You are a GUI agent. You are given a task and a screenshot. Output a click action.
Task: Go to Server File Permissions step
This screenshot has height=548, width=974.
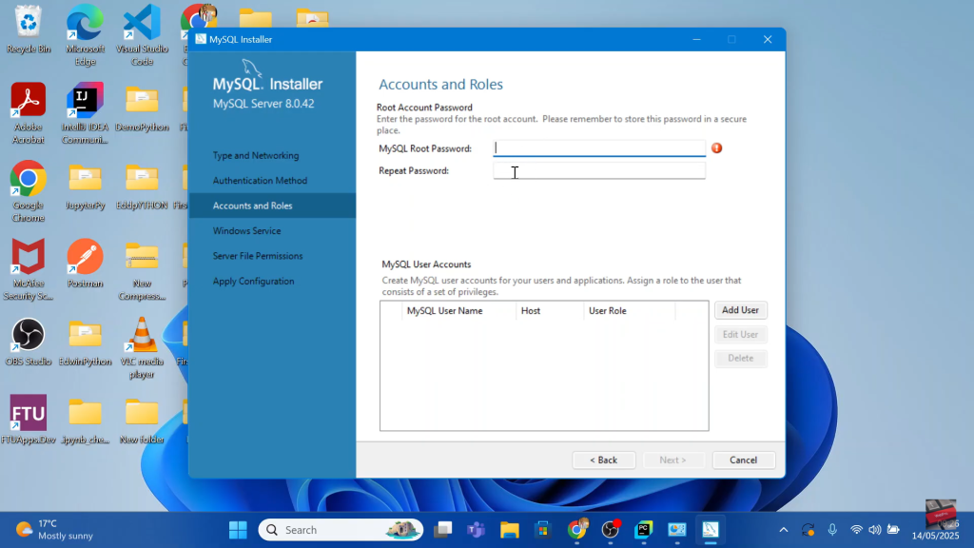258,256
